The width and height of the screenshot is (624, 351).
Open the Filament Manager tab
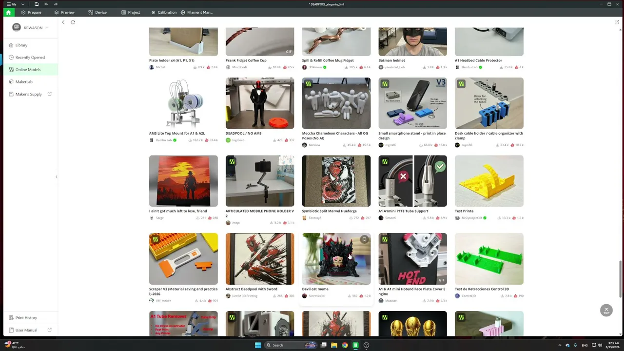coord(196,12)
